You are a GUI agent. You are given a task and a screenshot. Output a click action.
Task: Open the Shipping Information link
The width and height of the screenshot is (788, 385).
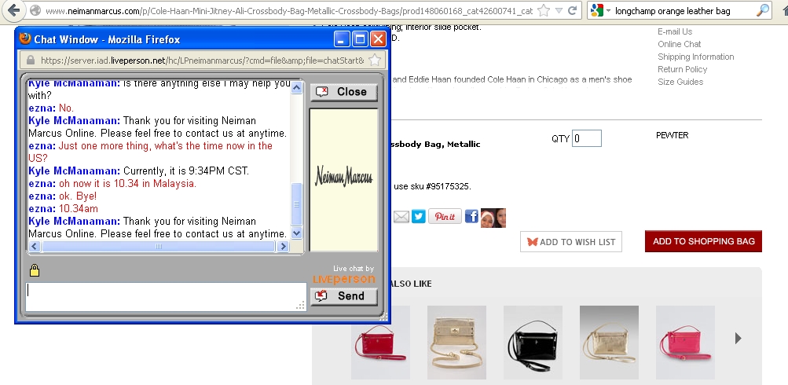point(696,57)
